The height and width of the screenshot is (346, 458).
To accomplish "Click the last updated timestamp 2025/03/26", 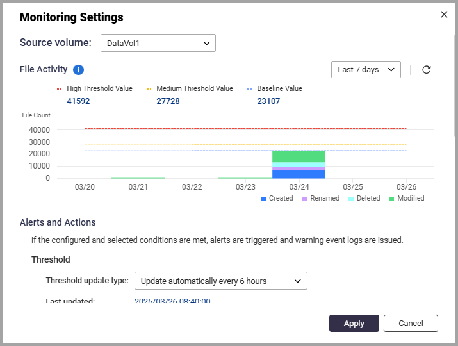I will (172, 301).
